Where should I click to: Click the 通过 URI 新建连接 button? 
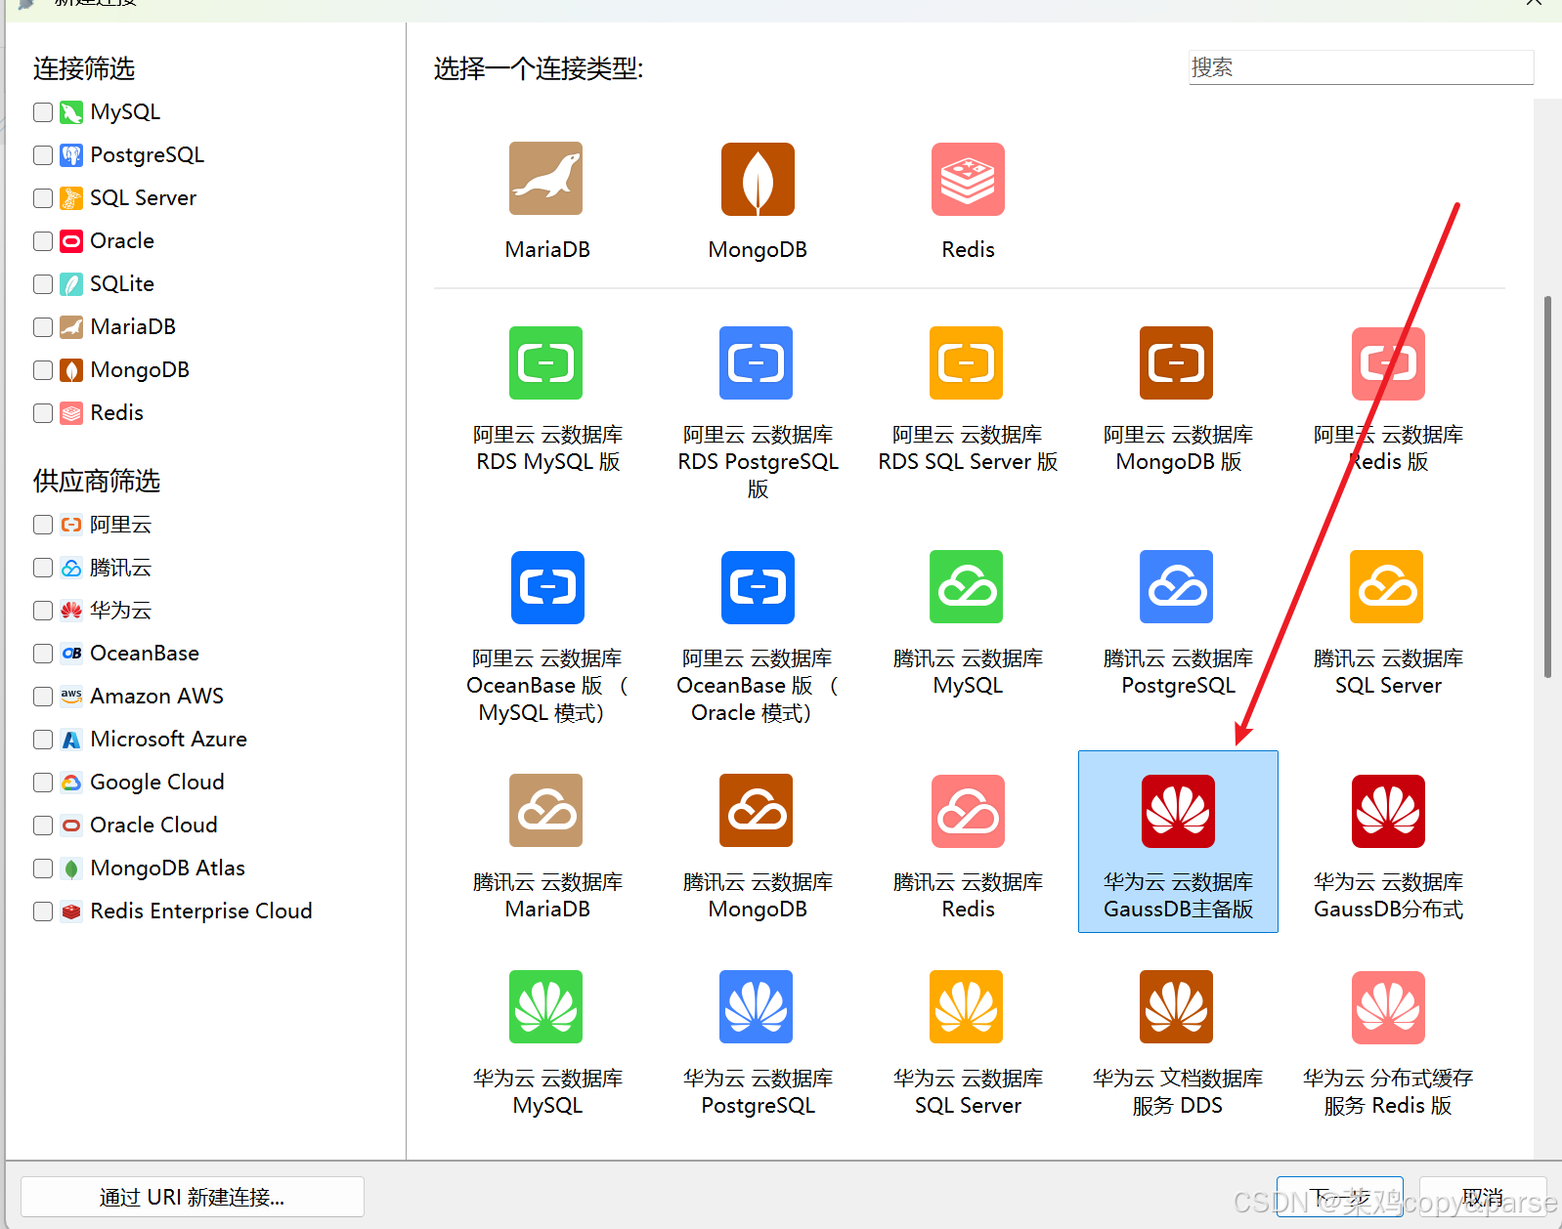tap(192, 1197)
